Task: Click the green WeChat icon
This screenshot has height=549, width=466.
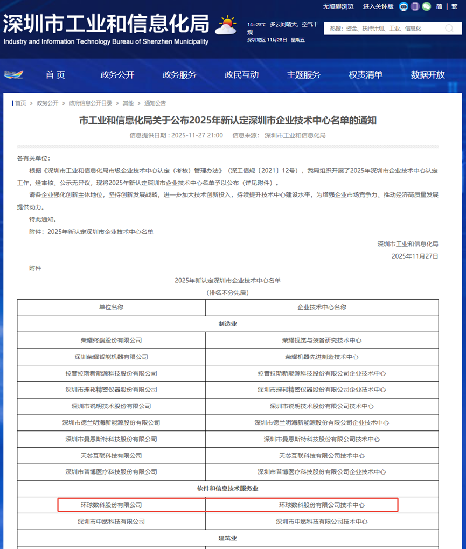Action: click(x=426, y=6)
